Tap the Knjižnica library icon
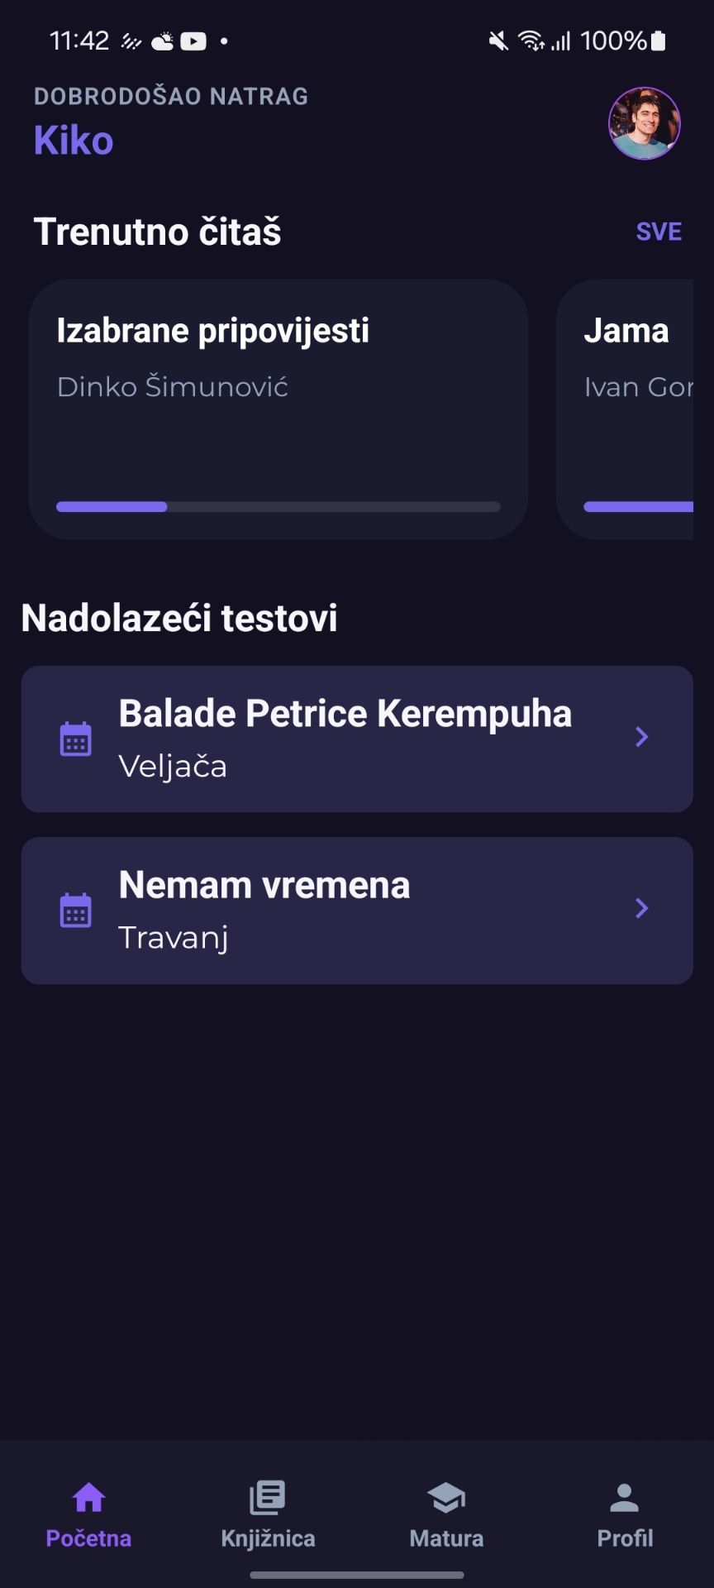This screenshot has height=1588, width=714. point(268,1497)
